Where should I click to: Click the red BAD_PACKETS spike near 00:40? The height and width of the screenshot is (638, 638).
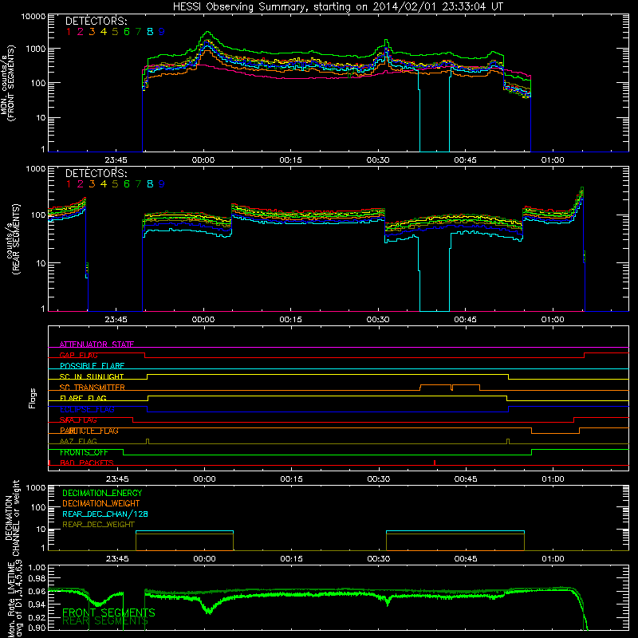(x=435, y=463)
